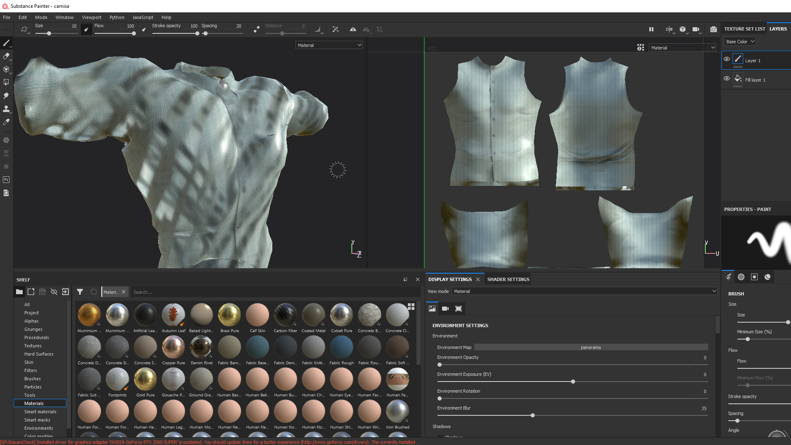Expand brush preset dropdown in top toolbar

tap(25, 30)
